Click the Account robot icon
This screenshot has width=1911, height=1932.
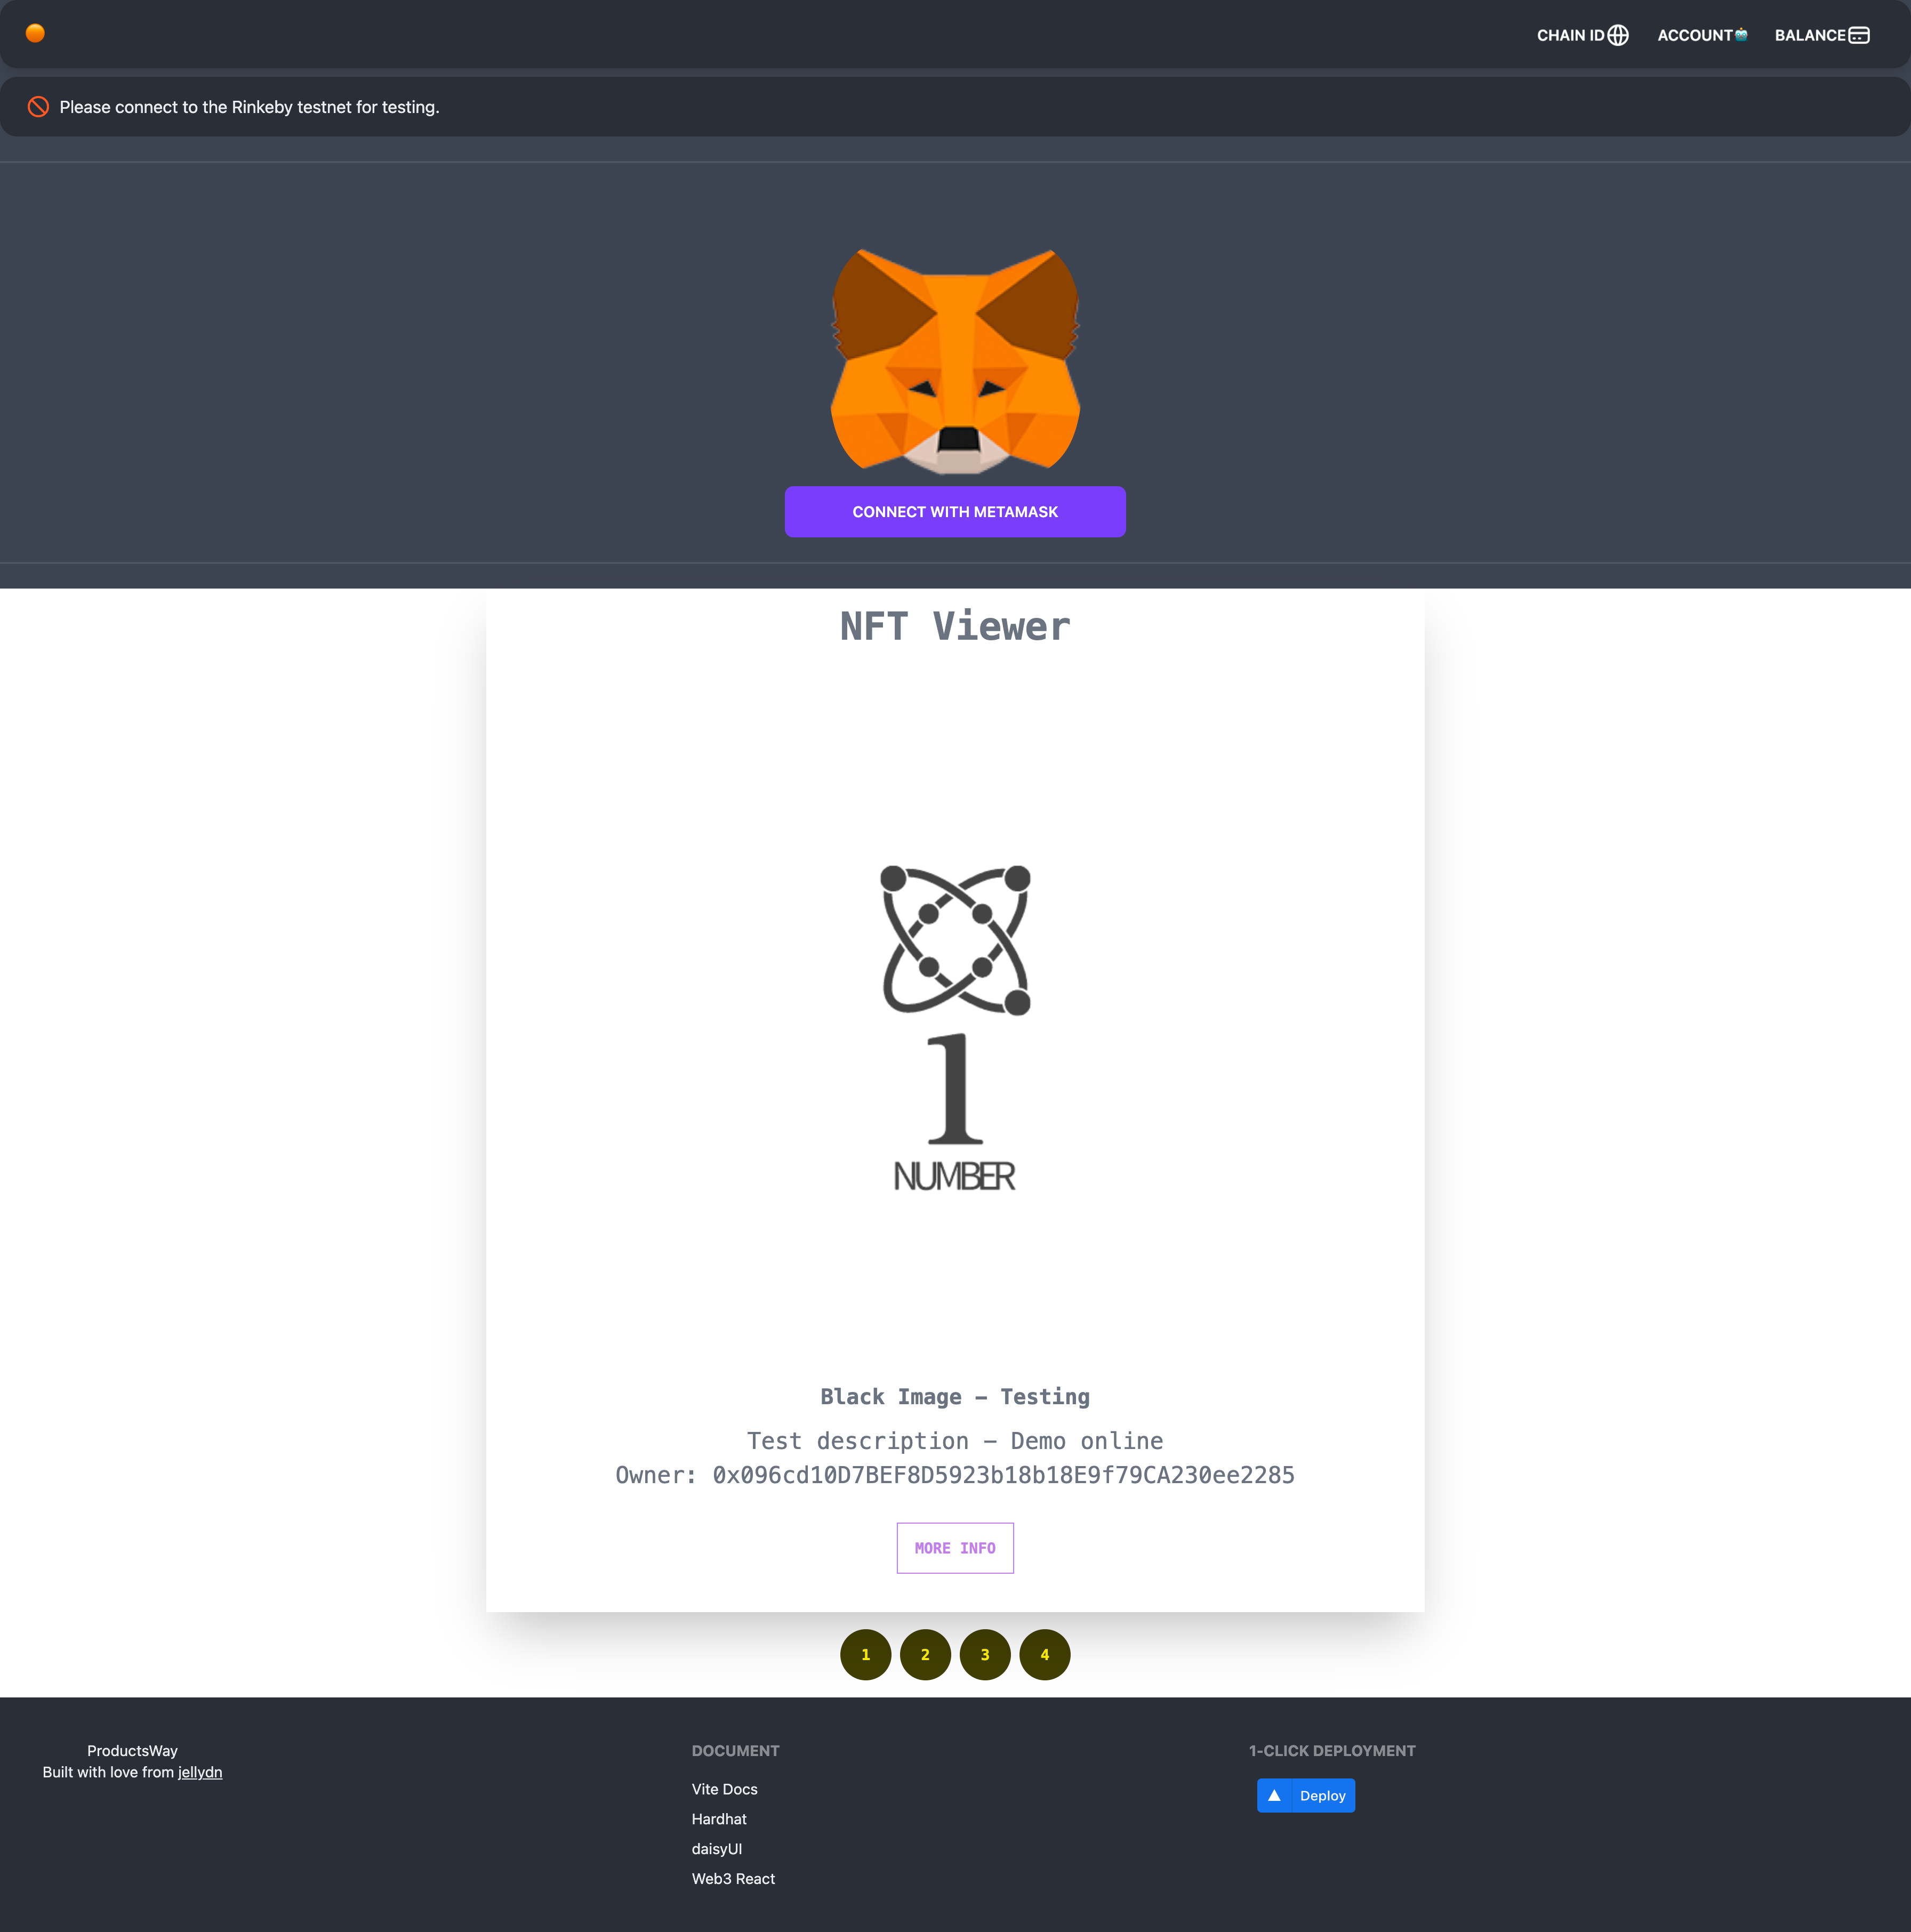point(1741,34)
